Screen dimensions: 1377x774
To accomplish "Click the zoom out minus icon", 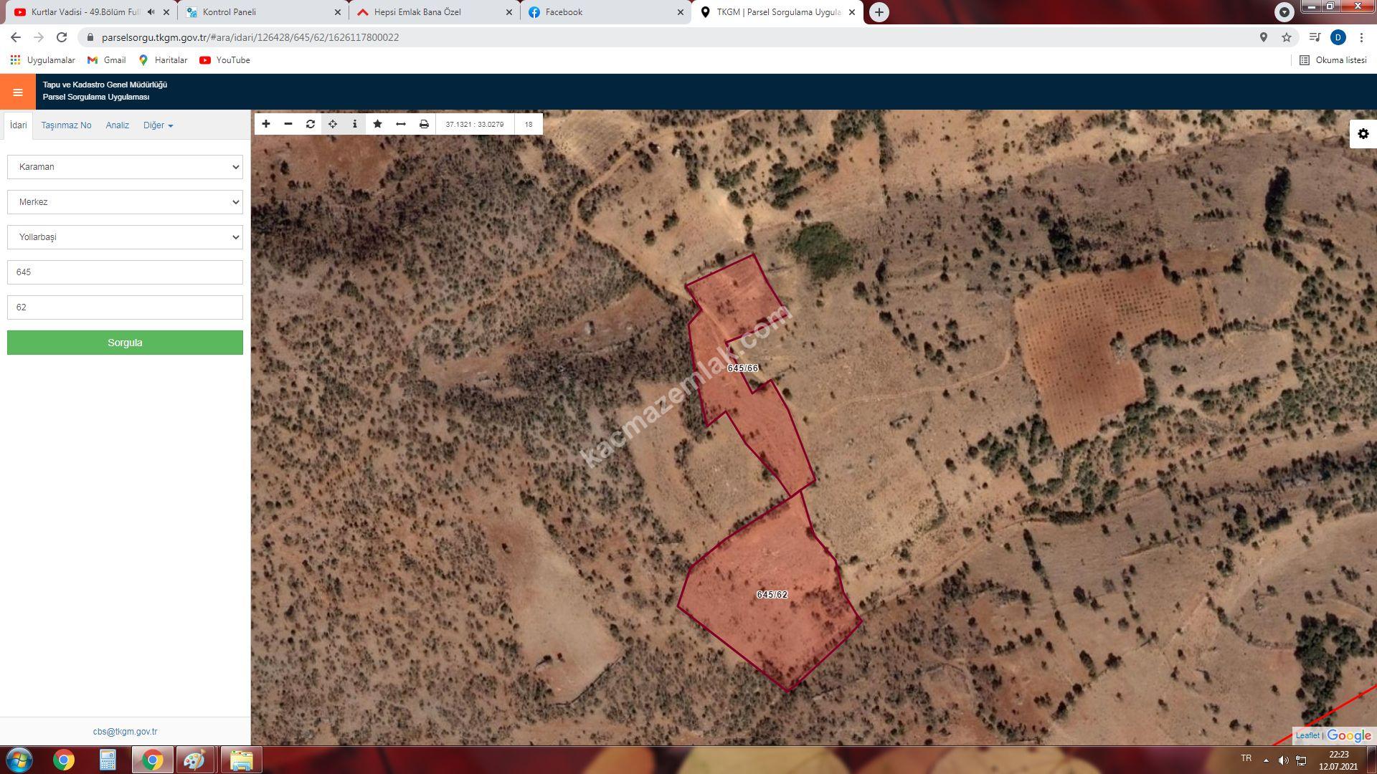I will pos(288,124).
